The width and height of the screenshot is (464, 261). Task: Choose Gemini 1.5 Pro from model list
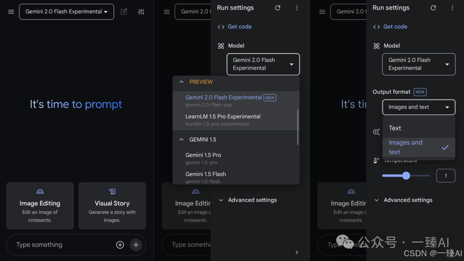tap(236, 159)
